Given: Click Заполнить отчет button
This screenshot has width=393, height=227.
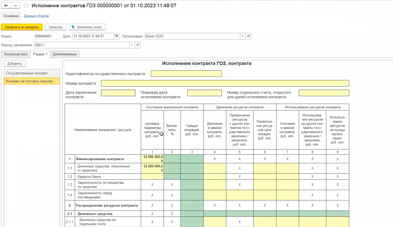Looking at the screenshot, I should coord(87,27).
